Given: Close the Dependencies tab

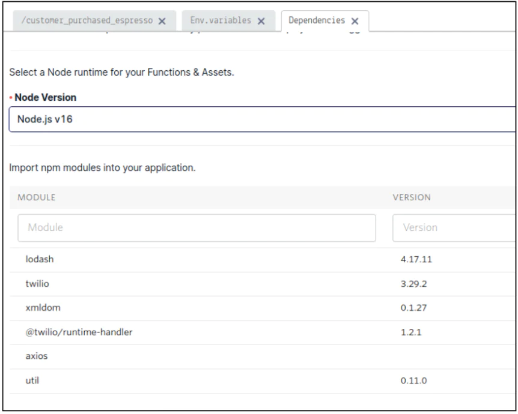Looking at the screenshot, I should pyautogui.click(x=355, y=21).
